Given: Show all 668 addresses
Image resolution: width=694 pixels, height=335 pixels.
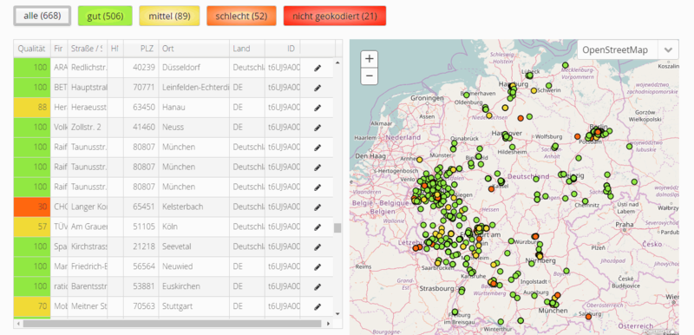Looking at the screenshot, I should click(x=42, y=16).
